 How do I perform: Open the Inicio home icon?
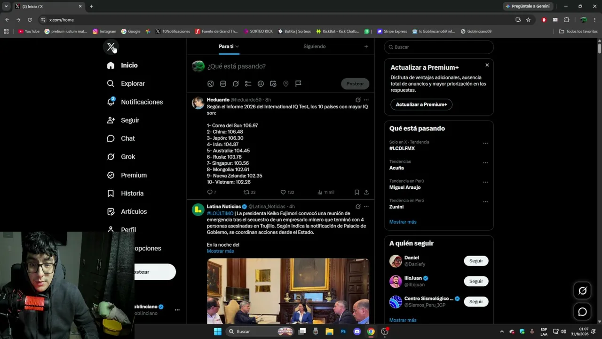tap(111, 65)
